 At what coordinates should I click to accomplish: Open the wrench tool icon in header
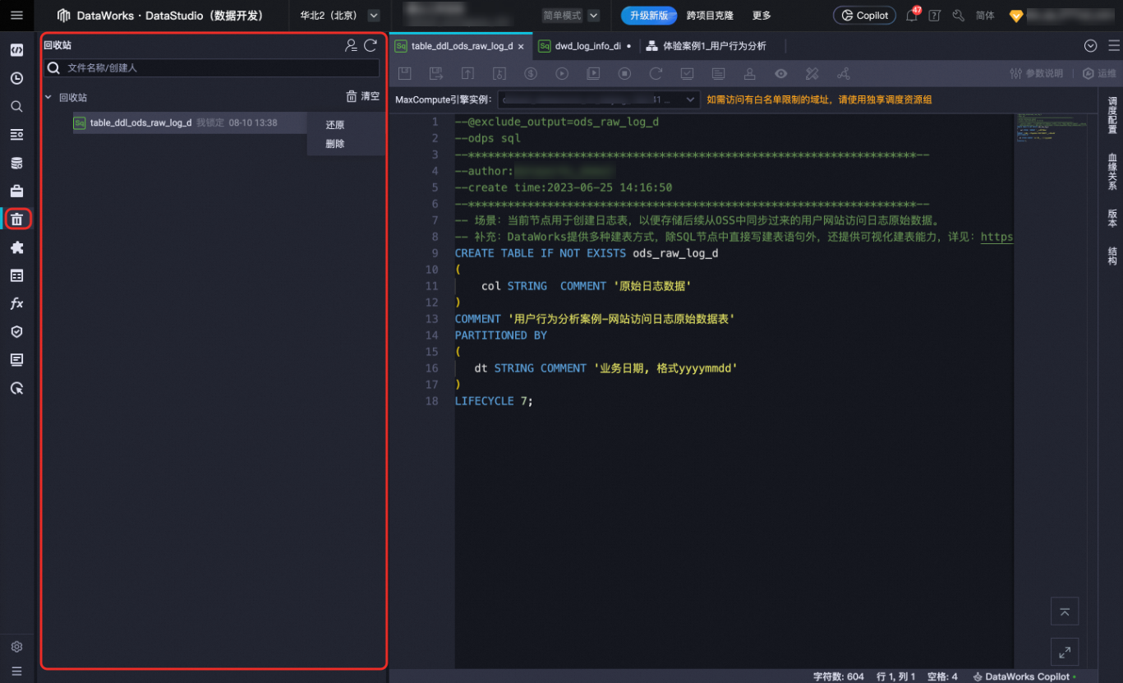pos(958,16)
